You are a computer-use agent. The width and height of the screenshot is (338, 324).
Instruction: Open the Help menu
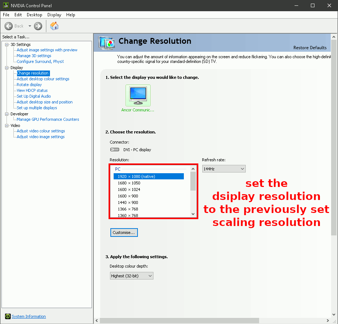71,15
